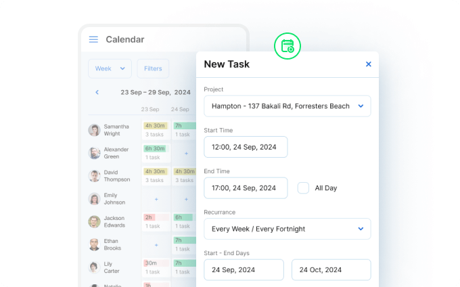The height and width of the screenshot is (287, 460).
Task: Click Jackson Edwards' profile photo
Action: coord(94,221)
